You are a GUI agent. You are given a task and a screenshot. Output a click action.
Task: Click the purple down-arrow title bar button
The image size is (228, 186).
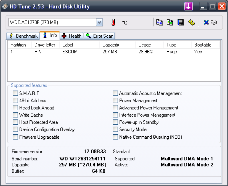point(188,6)
